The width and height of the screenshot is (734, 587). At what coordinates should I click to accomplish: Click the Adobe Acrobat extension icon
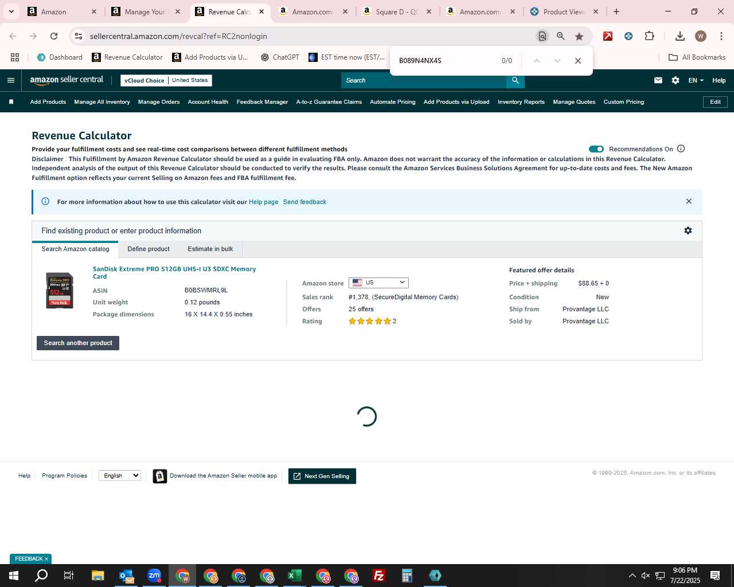point(608,36)
